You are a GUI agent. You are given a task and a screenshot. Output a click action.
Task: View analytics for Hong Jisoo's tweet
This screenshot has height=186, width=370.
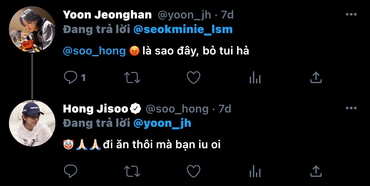coord(255,171)
